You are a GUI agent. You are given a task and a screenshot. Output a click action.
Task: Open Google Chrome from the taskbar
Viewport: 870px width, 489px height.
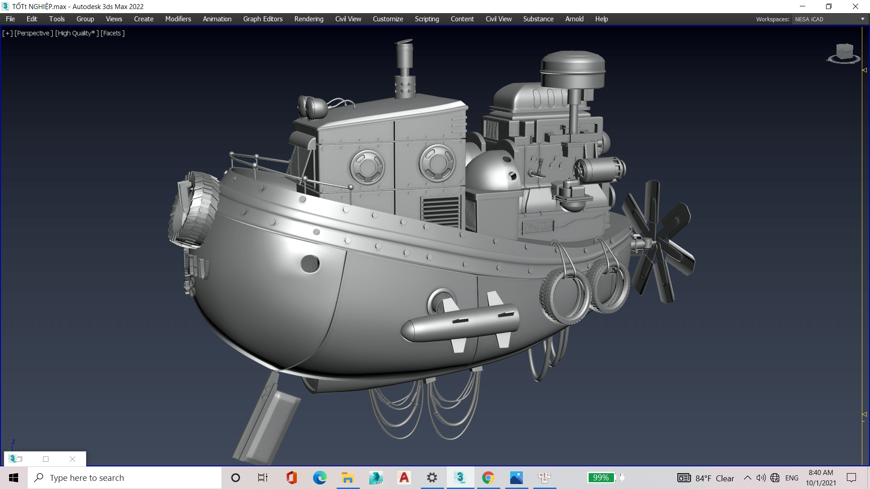click(488, 478)
